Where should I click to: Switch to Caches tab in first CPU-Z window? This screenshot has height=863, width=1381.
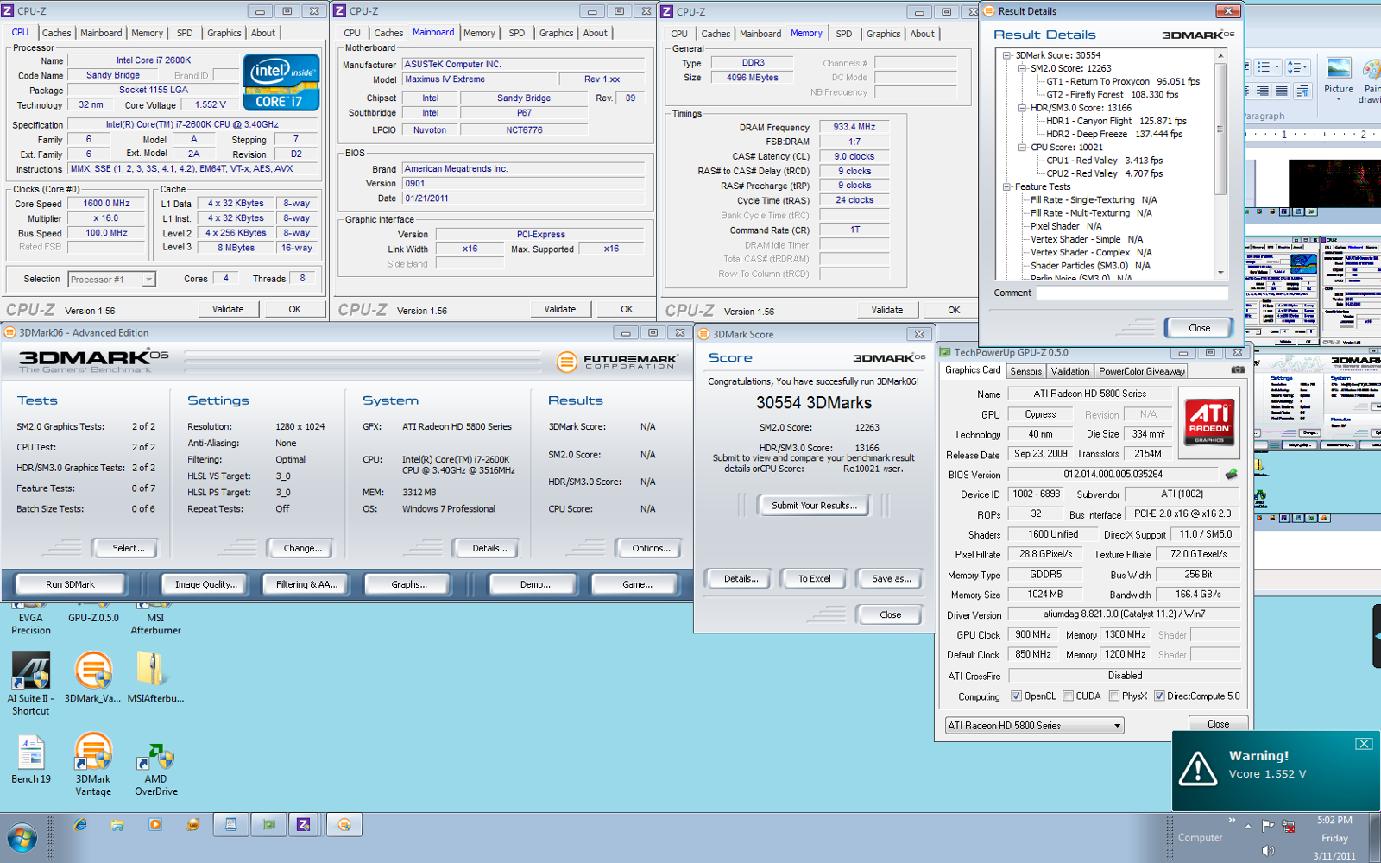coord(56,33)
